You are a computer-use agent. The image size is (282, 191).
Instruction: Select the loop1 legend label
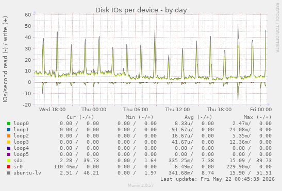(x=21, y=130)
